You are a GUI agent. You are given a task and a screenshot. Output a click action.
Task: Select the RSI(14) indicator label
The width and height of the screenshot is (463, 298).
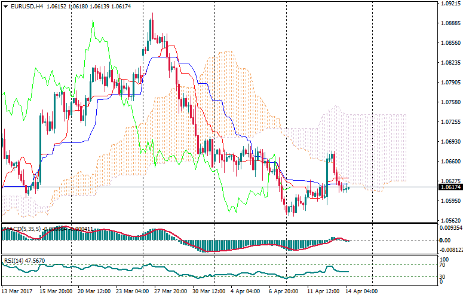click(x=13, y=244)
